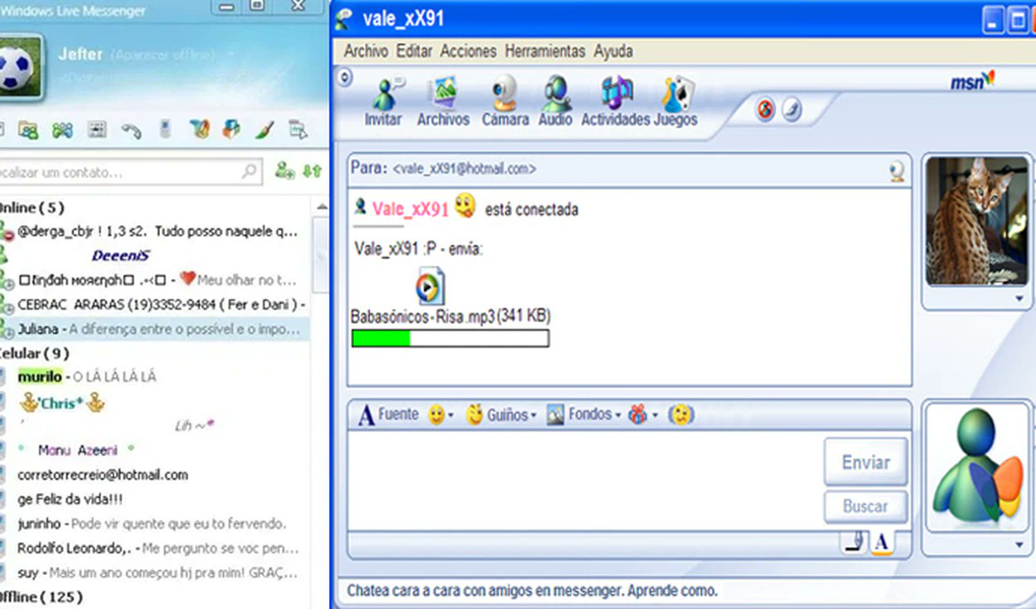The height and width of the screenshot is (609, 1036).
Task: Open the Archivo menu
Action: 366,51
